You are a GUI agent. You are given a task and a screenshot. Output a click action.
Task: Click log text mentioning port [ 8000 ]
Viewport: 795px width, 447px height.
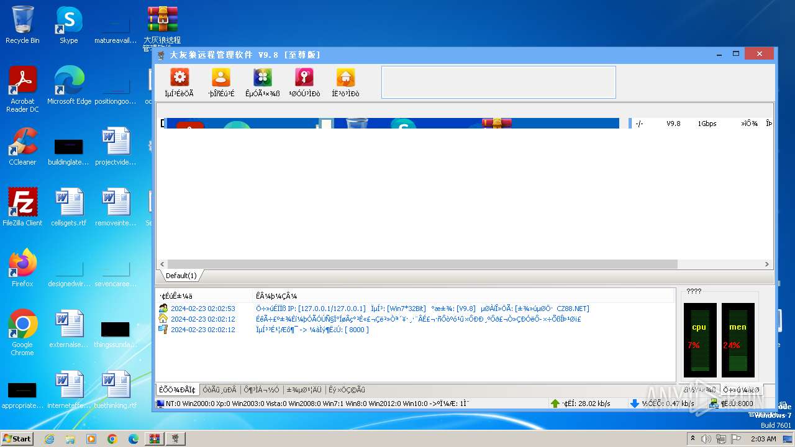tap(312, 330)
